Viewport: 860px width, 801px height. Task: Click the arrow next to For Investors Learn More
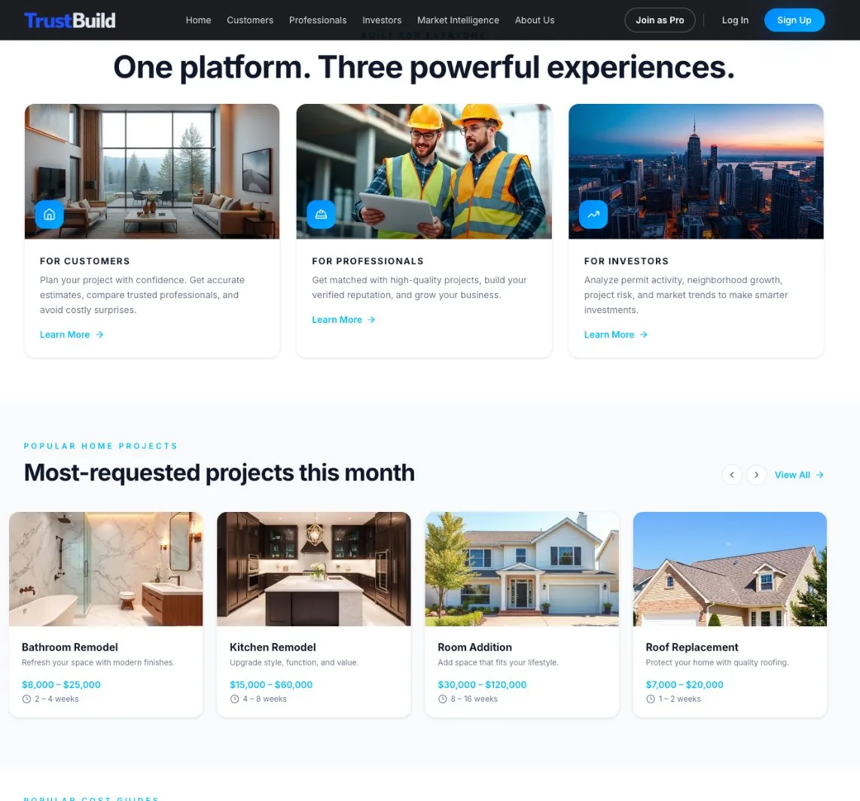643,334
